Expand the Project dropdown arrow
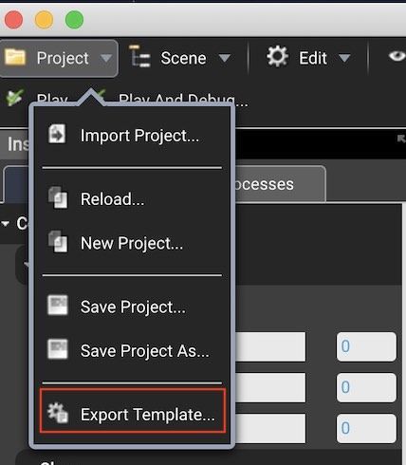 pos(106,58)
